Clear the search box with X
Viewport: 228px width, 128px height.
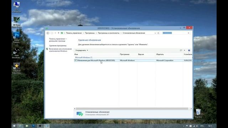click(188, 33)
